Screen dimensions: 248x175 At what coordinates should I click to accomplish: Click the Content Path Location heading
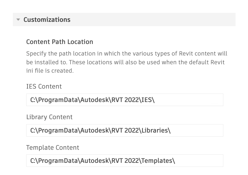(x=60, y=42)
